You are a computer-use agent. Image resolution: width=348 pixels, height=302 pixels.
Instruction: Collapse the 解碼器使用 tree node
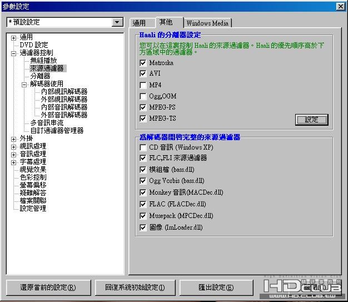click(24, 85)
